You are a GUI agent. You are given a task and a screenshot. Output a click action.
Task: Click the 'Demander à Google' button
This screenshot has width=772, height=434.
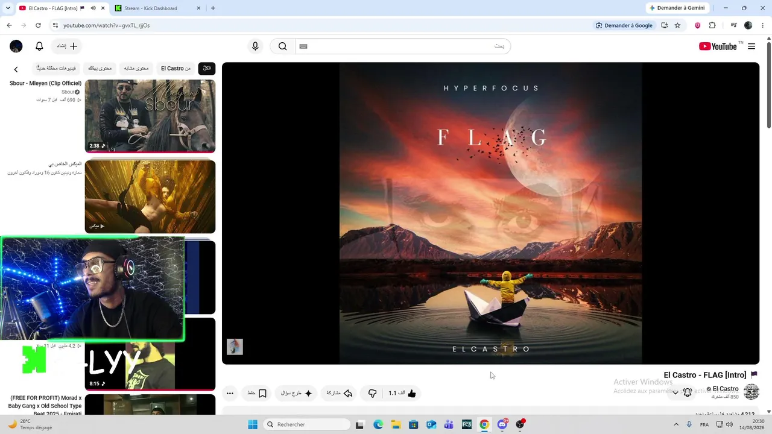[624, 25]
